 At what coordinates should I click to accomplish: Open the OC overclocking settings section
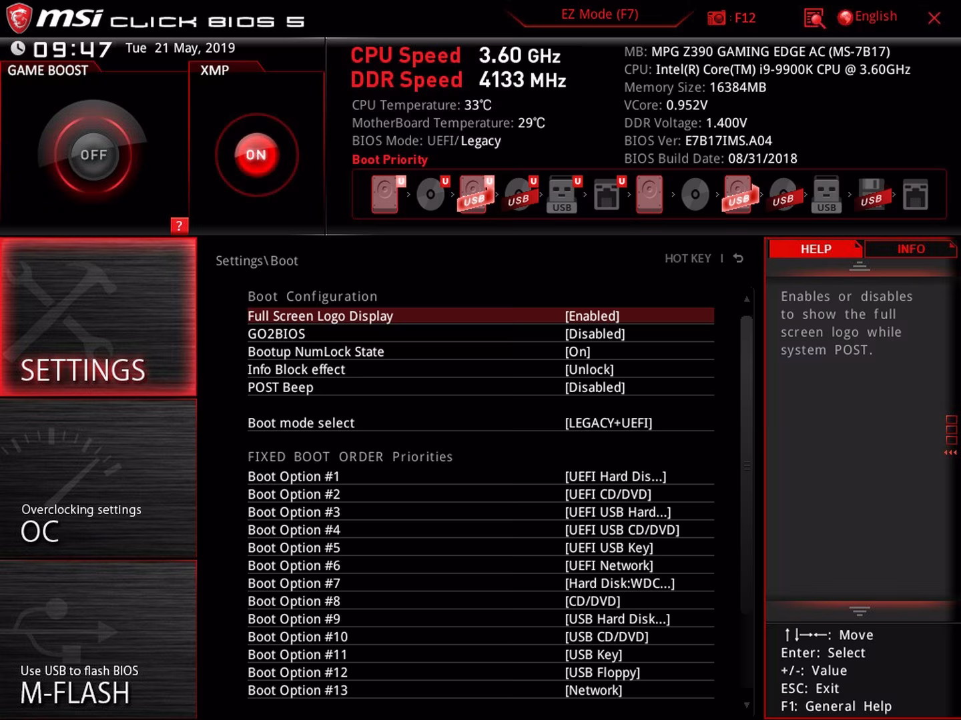point(98,479)
